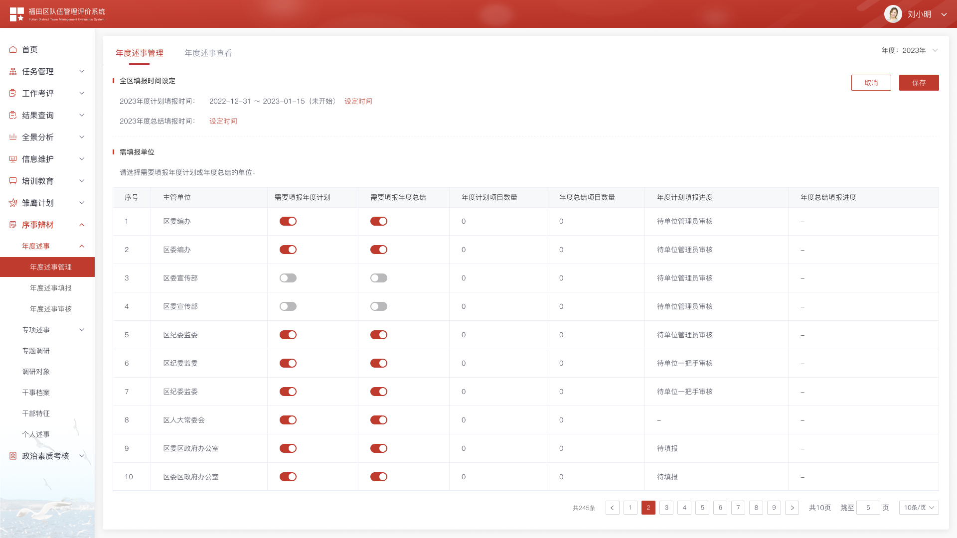Click the 全景分析 chart icon

point(13,137)
